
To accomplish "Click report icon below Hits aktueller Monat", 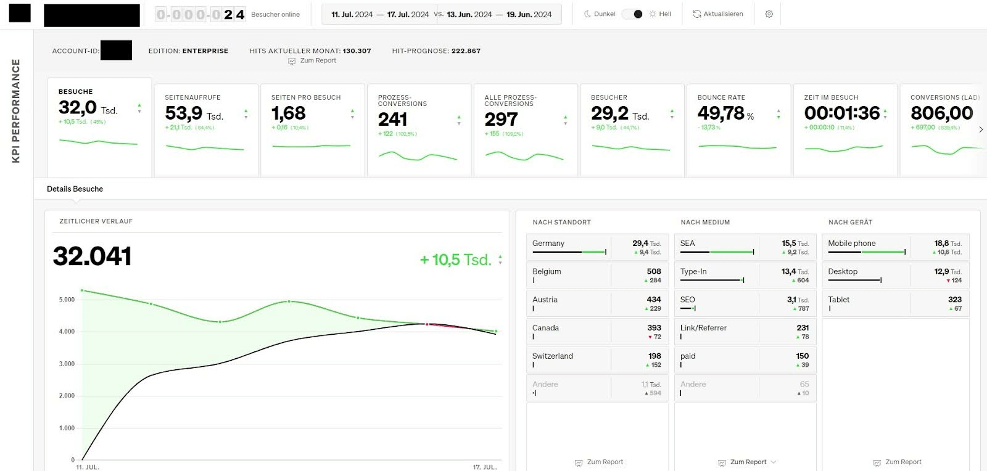I will point(292,61).
